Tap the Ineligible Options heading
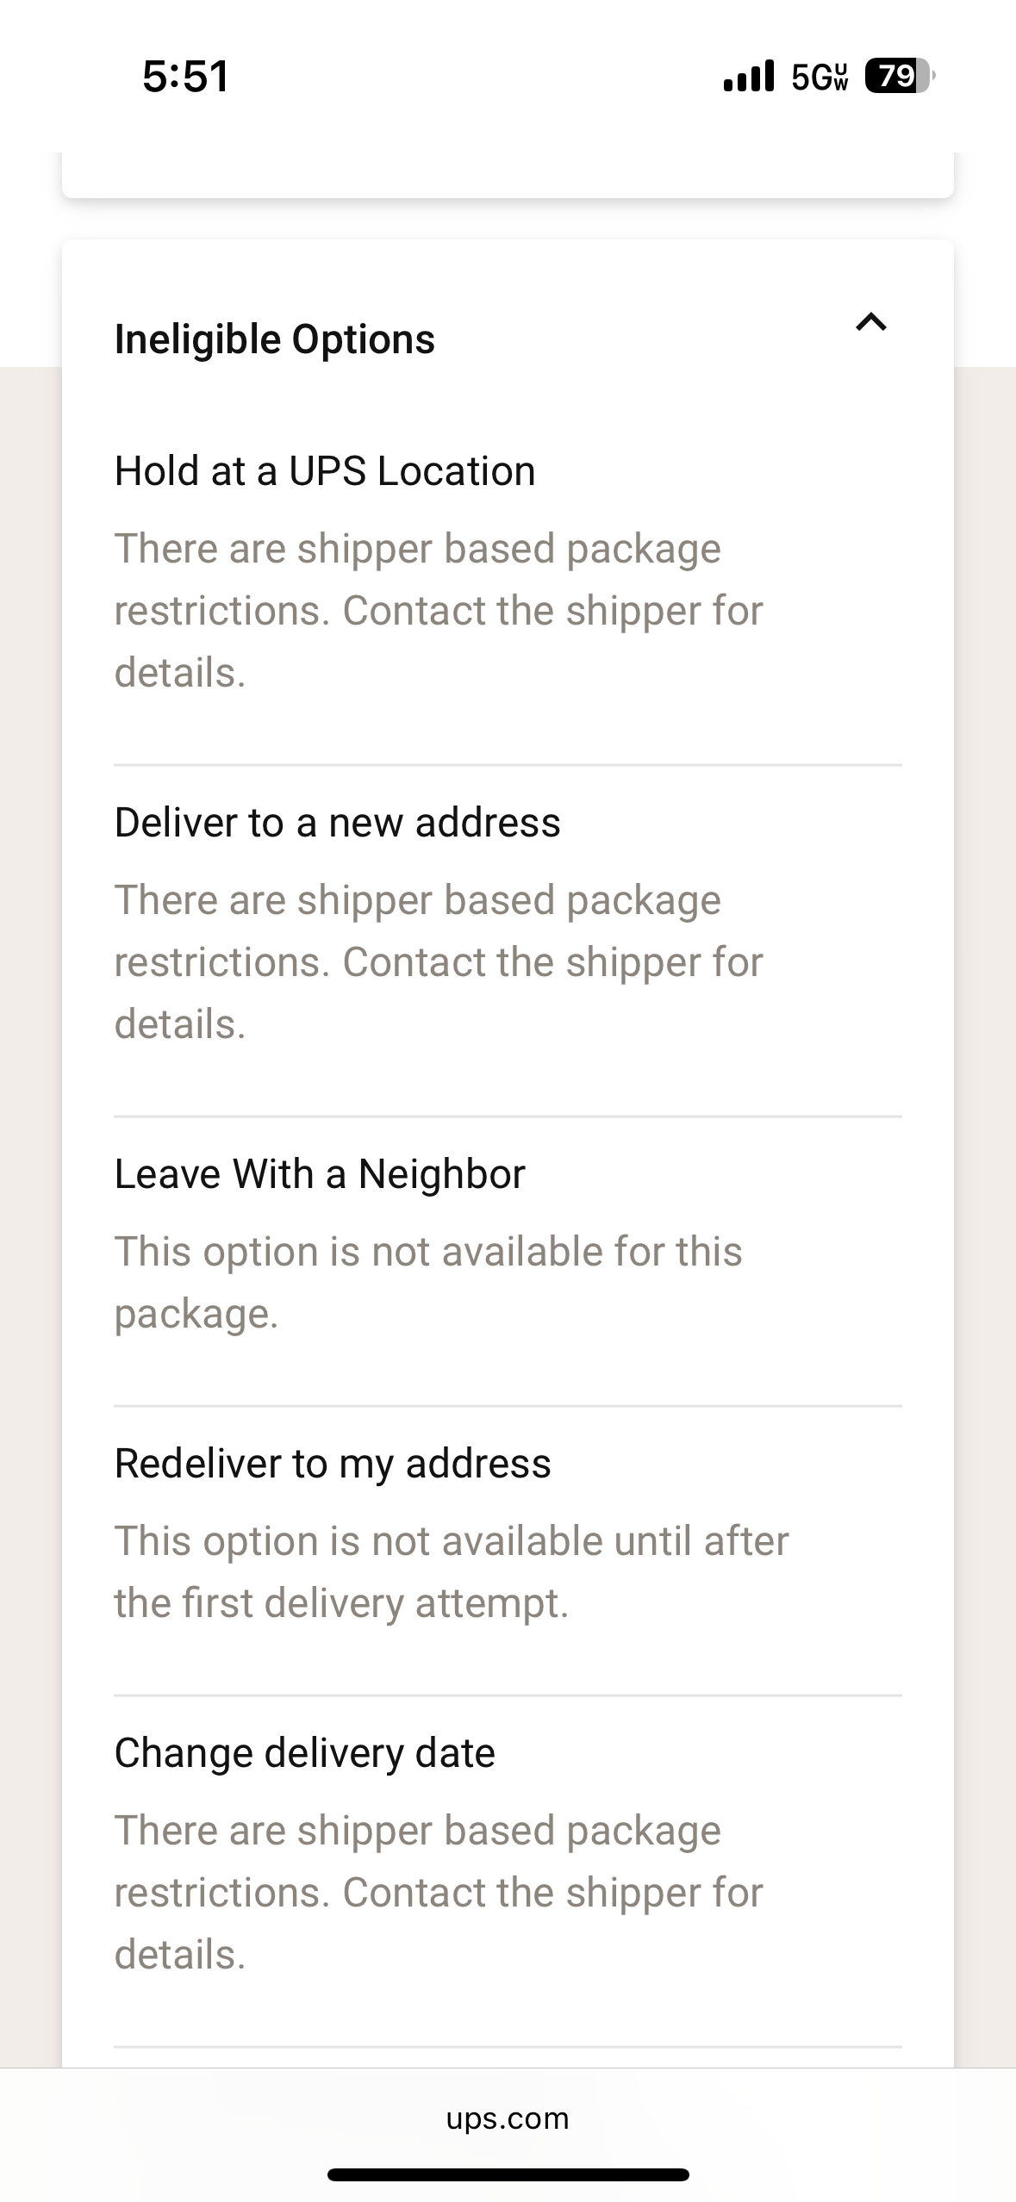 click(x=275, y=339)
